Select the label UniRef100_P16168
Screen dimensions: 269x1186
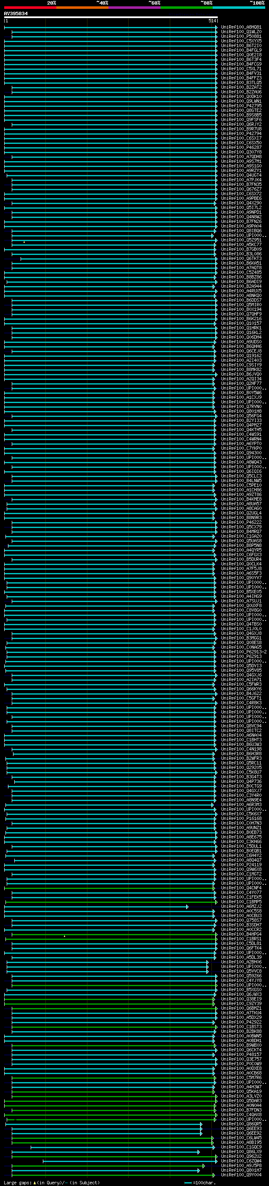[241, 818]
